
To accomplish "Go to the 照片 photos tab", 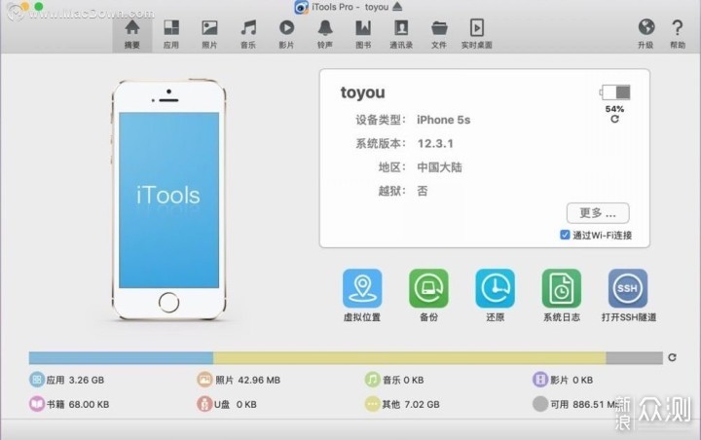I will pos(209,32).
